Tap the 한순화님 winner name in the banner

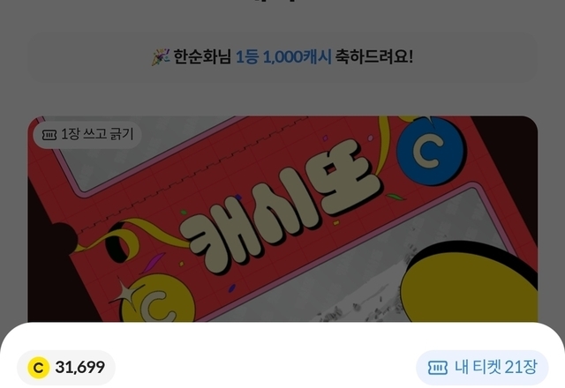tap(202, 56)
